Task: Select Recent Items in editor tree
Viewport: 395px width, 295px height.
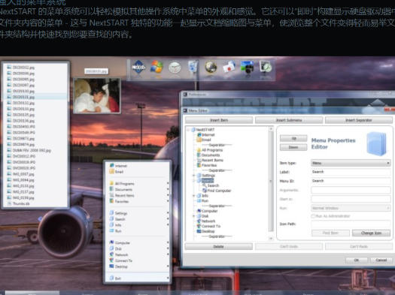Action: [212, 160]
